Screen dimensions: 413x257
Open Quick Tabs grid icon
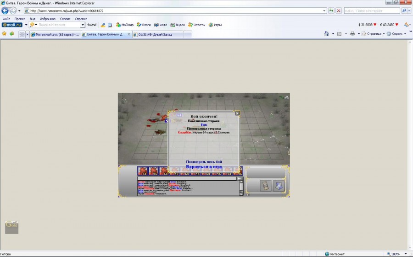click(22, 34)
